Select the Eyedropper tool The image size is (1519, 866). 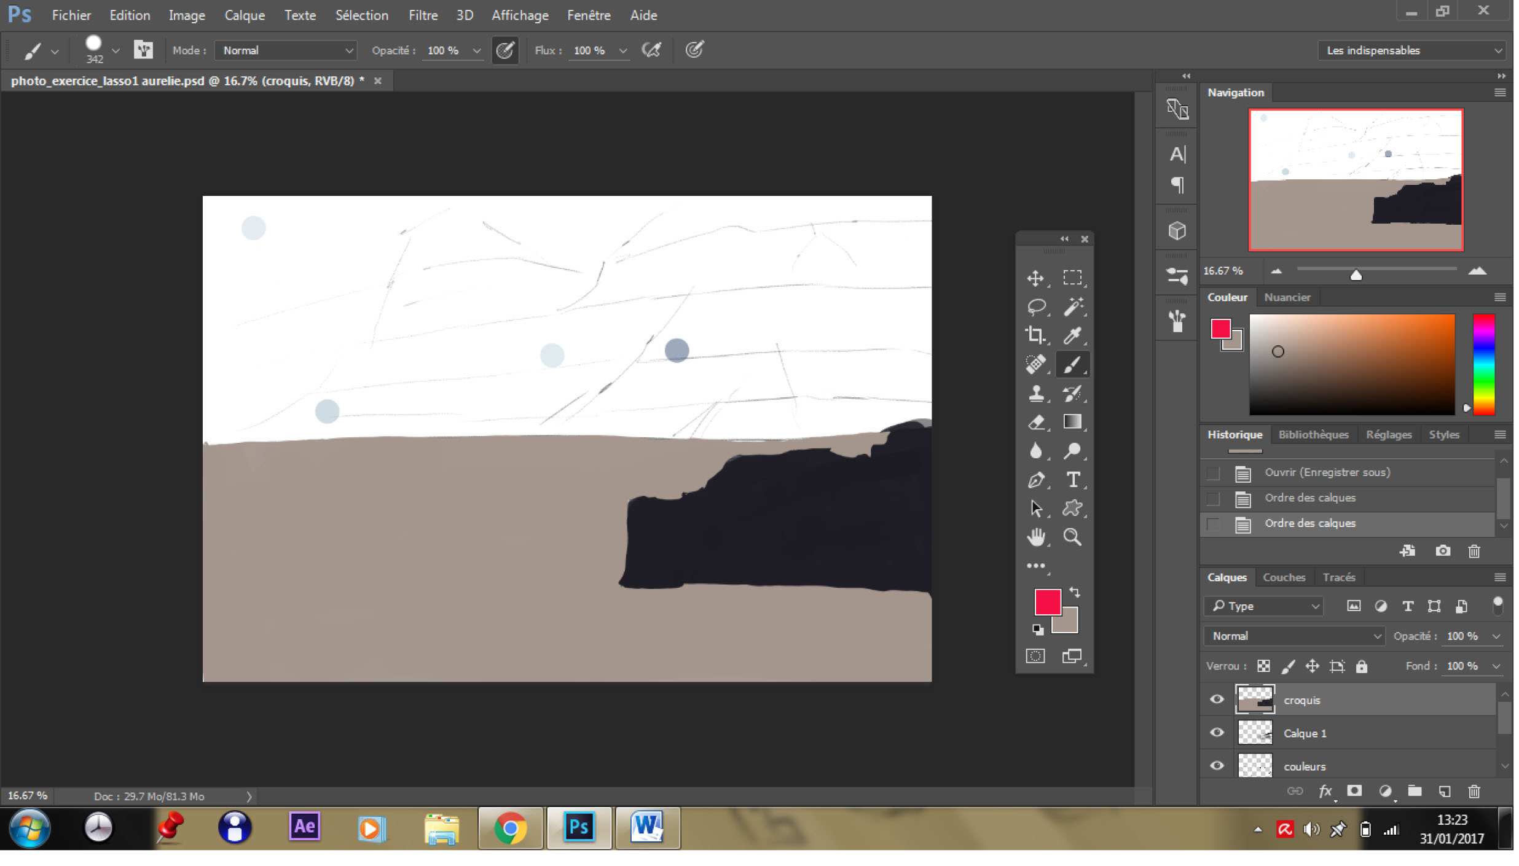[1072, 335]
